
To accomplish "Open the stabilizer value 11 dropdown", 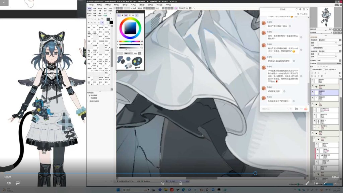I will coord(190,8).
